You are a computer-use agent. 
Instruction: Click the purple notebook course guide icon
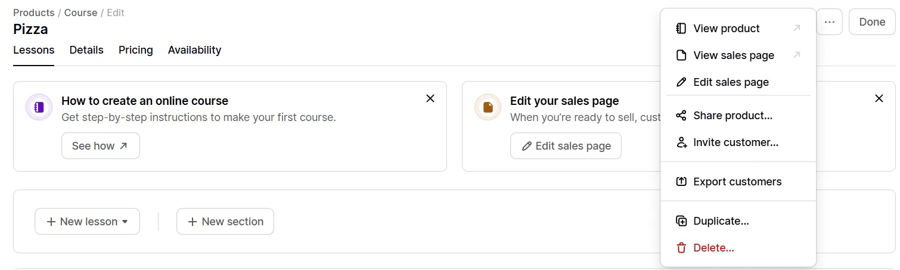39,107
